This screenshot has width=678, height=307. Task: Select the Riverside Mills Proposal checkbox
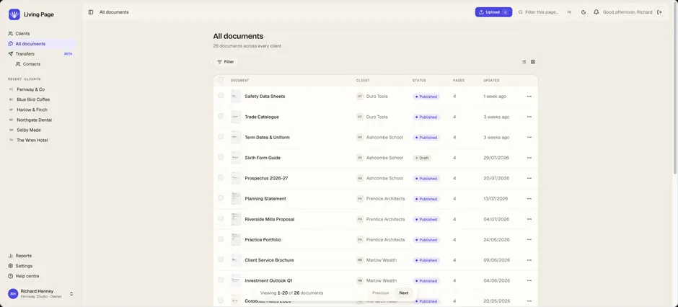(221, 218)
